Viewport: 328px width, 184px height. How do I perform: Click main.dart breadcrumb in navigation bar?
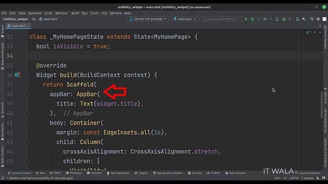click(48, 19)
